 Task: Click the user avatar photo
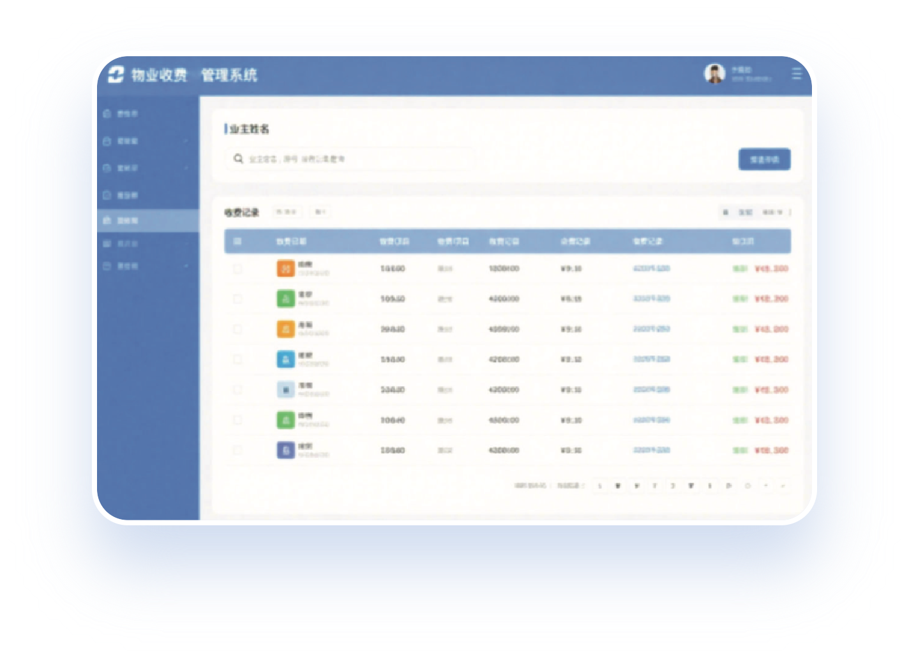pos(714,74)
